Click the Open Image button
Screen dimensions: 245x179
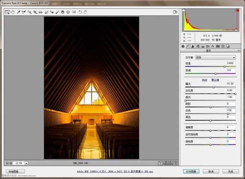187,172
